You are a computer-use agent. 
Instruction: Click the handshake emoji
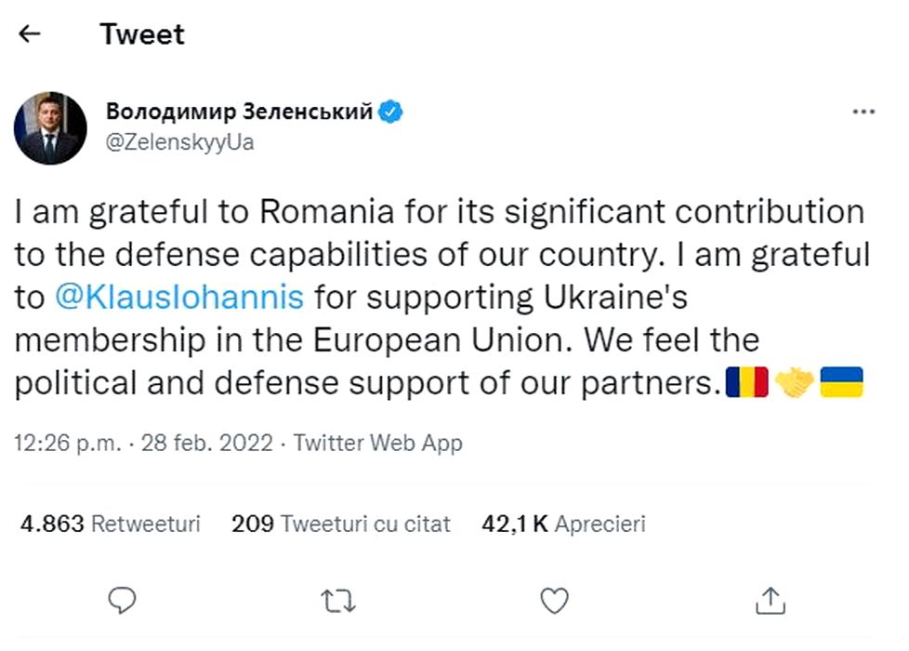(794, 381)
